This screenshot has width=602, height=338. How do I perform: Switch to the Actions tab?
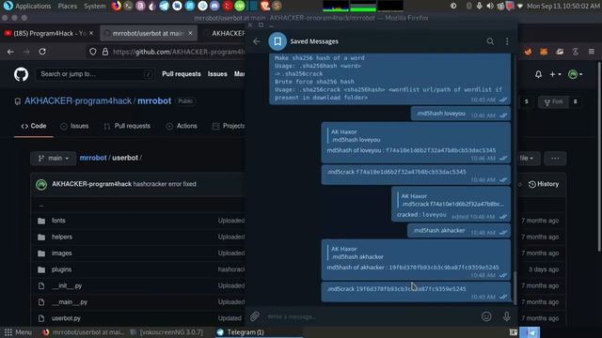[x=182, y=126]
